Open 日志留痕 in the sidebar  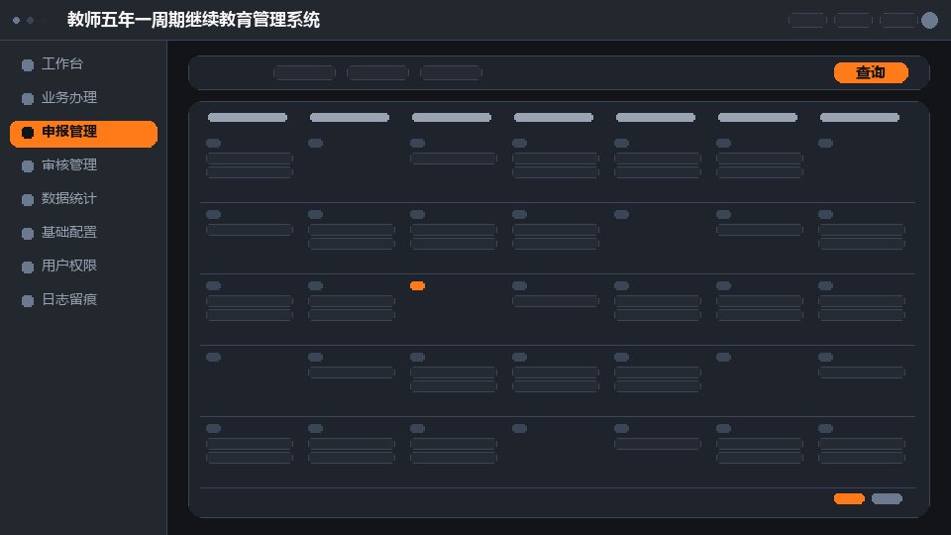[x=83, y=299]
